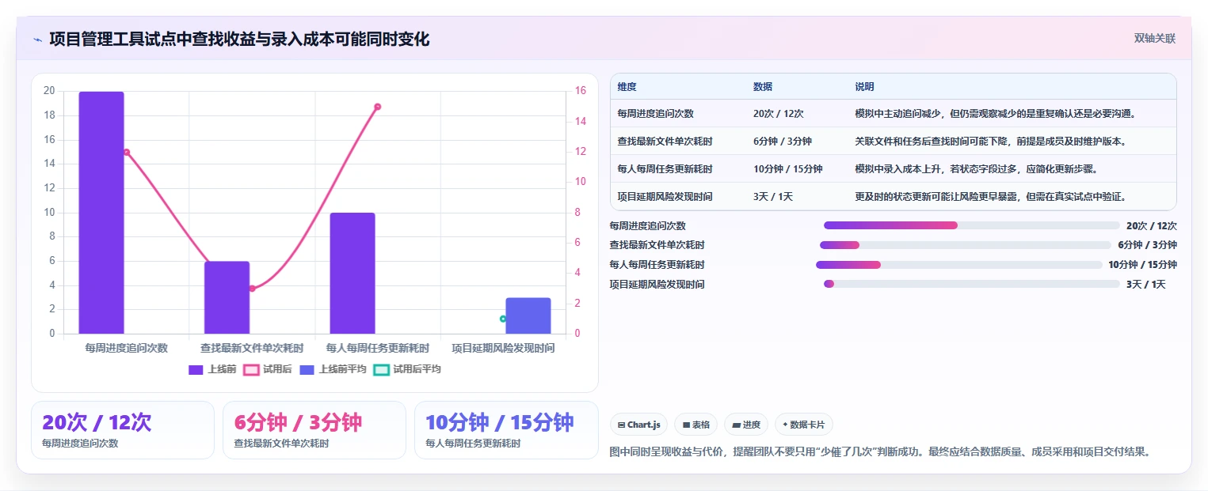
Task: Click the blue 10分钟 / 15分钟 data card
Action: click(x=506, y=430)
